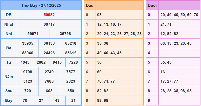Click second prize number 36798

click(65, 34)
